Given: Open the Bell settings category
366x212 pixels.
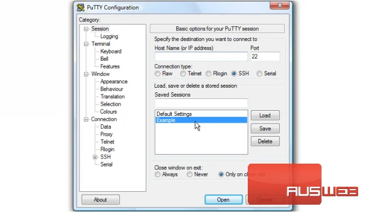Looking at the screenshot, I should 104,59.
